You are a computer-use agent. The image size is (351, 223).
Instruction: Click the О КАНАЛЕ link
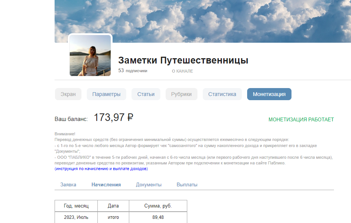(x=182, y=71)
